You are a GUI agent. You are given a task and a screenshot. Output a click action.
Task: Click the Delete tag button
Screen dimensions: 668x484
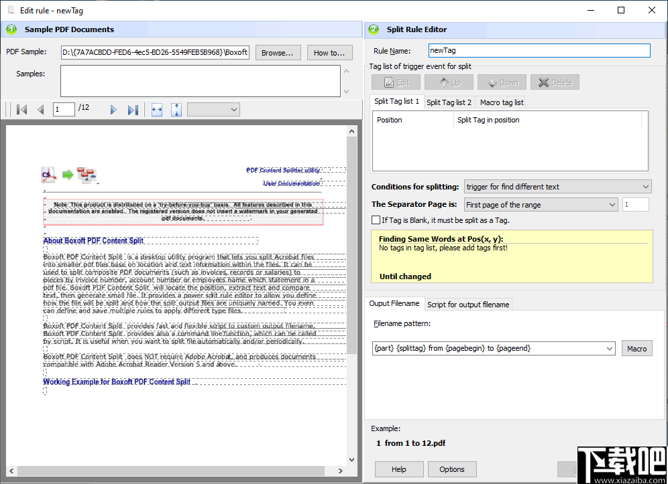[x=555, y=82]
